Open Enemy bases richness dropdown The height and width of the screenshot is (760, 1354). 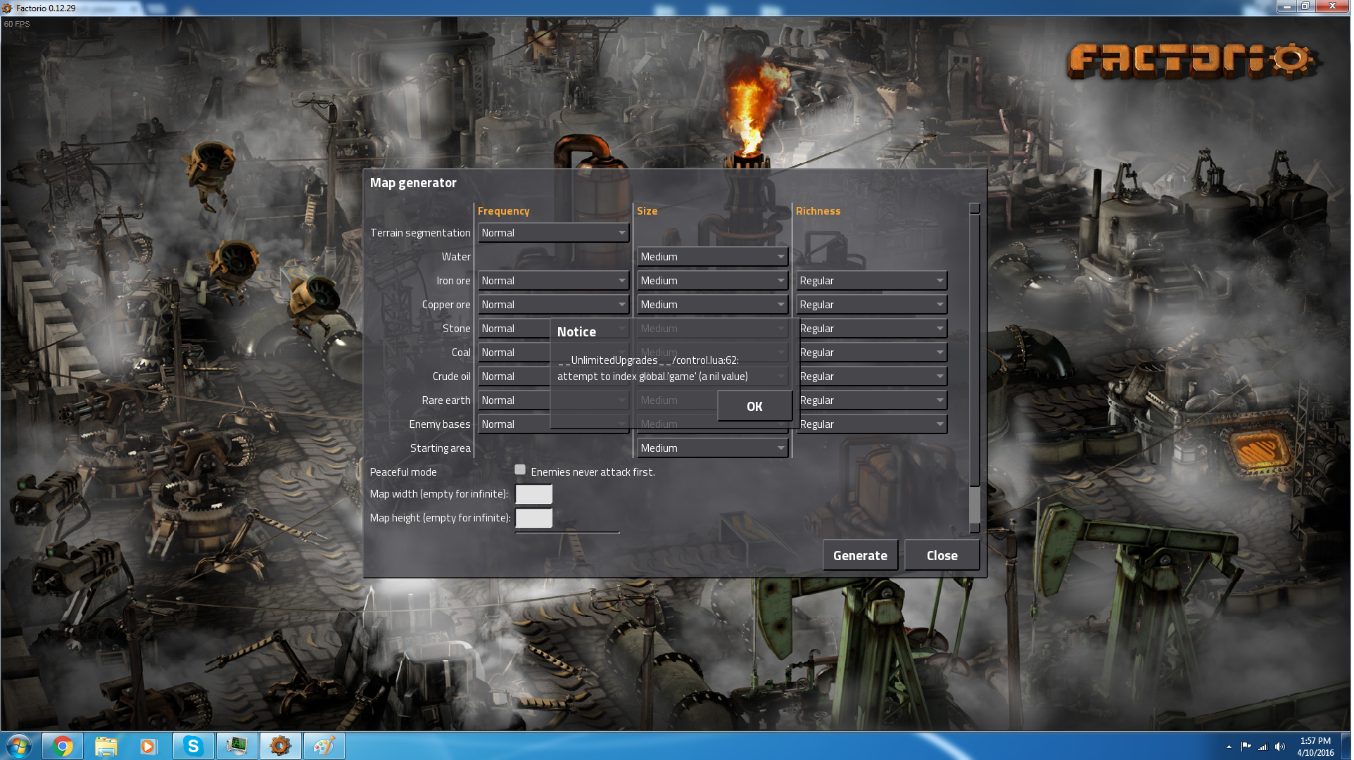873,424
